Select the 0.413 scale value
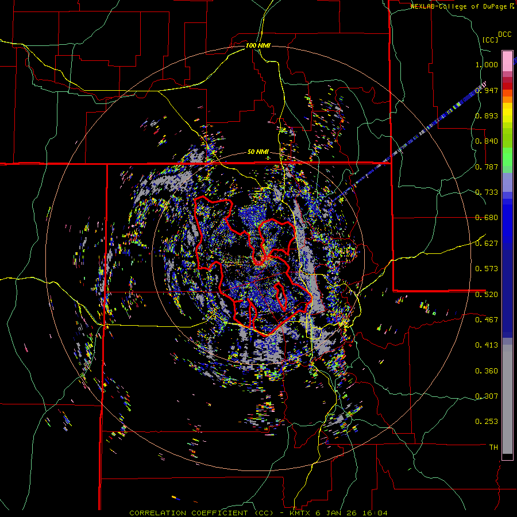The height and width of the screenshot is (517, 517). 487,345
